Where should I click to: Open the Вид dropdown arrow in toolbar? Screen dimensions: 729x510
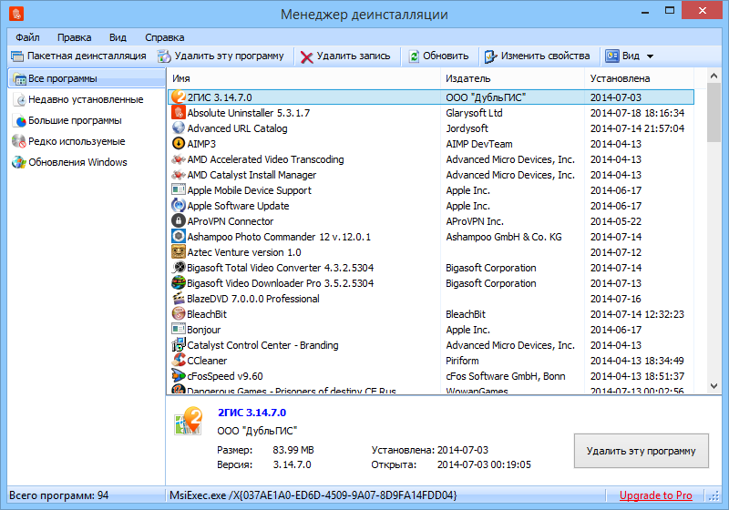(650, 56)
